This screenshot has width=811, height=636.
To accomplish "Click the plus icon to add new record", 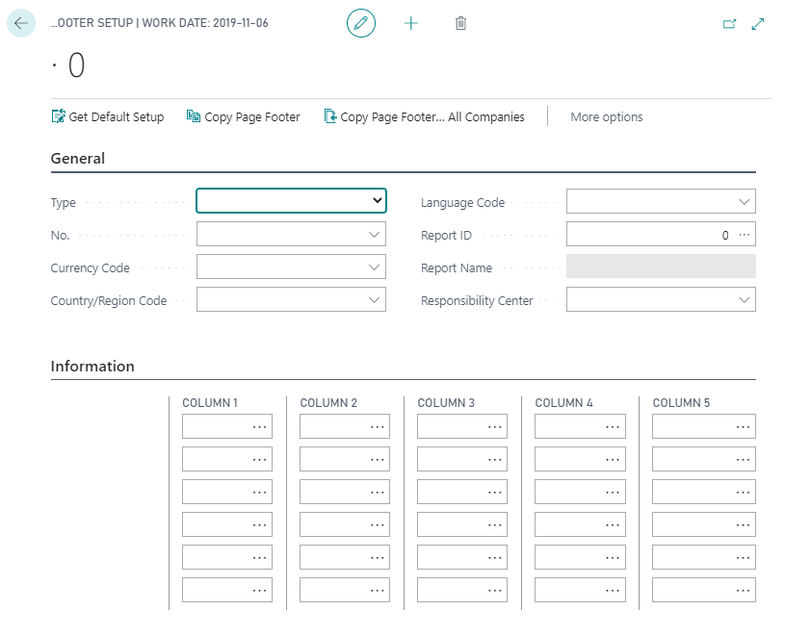I will [x=410, y=23].
